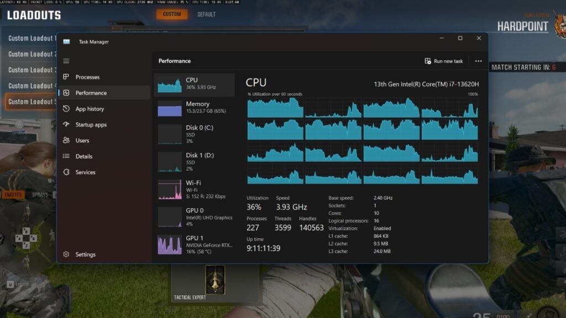
Task: Select the Custom loadouts tab
Action: point(171,15)
